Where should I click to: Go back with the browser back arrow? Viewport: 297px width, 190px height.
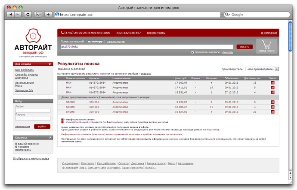[x=11, y=14]
